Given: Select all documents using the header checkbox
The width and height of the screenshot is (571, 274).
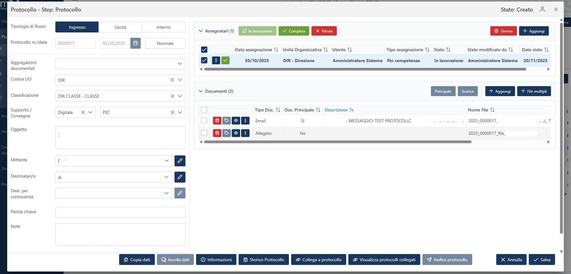Looking at the screenshot, I should click(204, 110).
